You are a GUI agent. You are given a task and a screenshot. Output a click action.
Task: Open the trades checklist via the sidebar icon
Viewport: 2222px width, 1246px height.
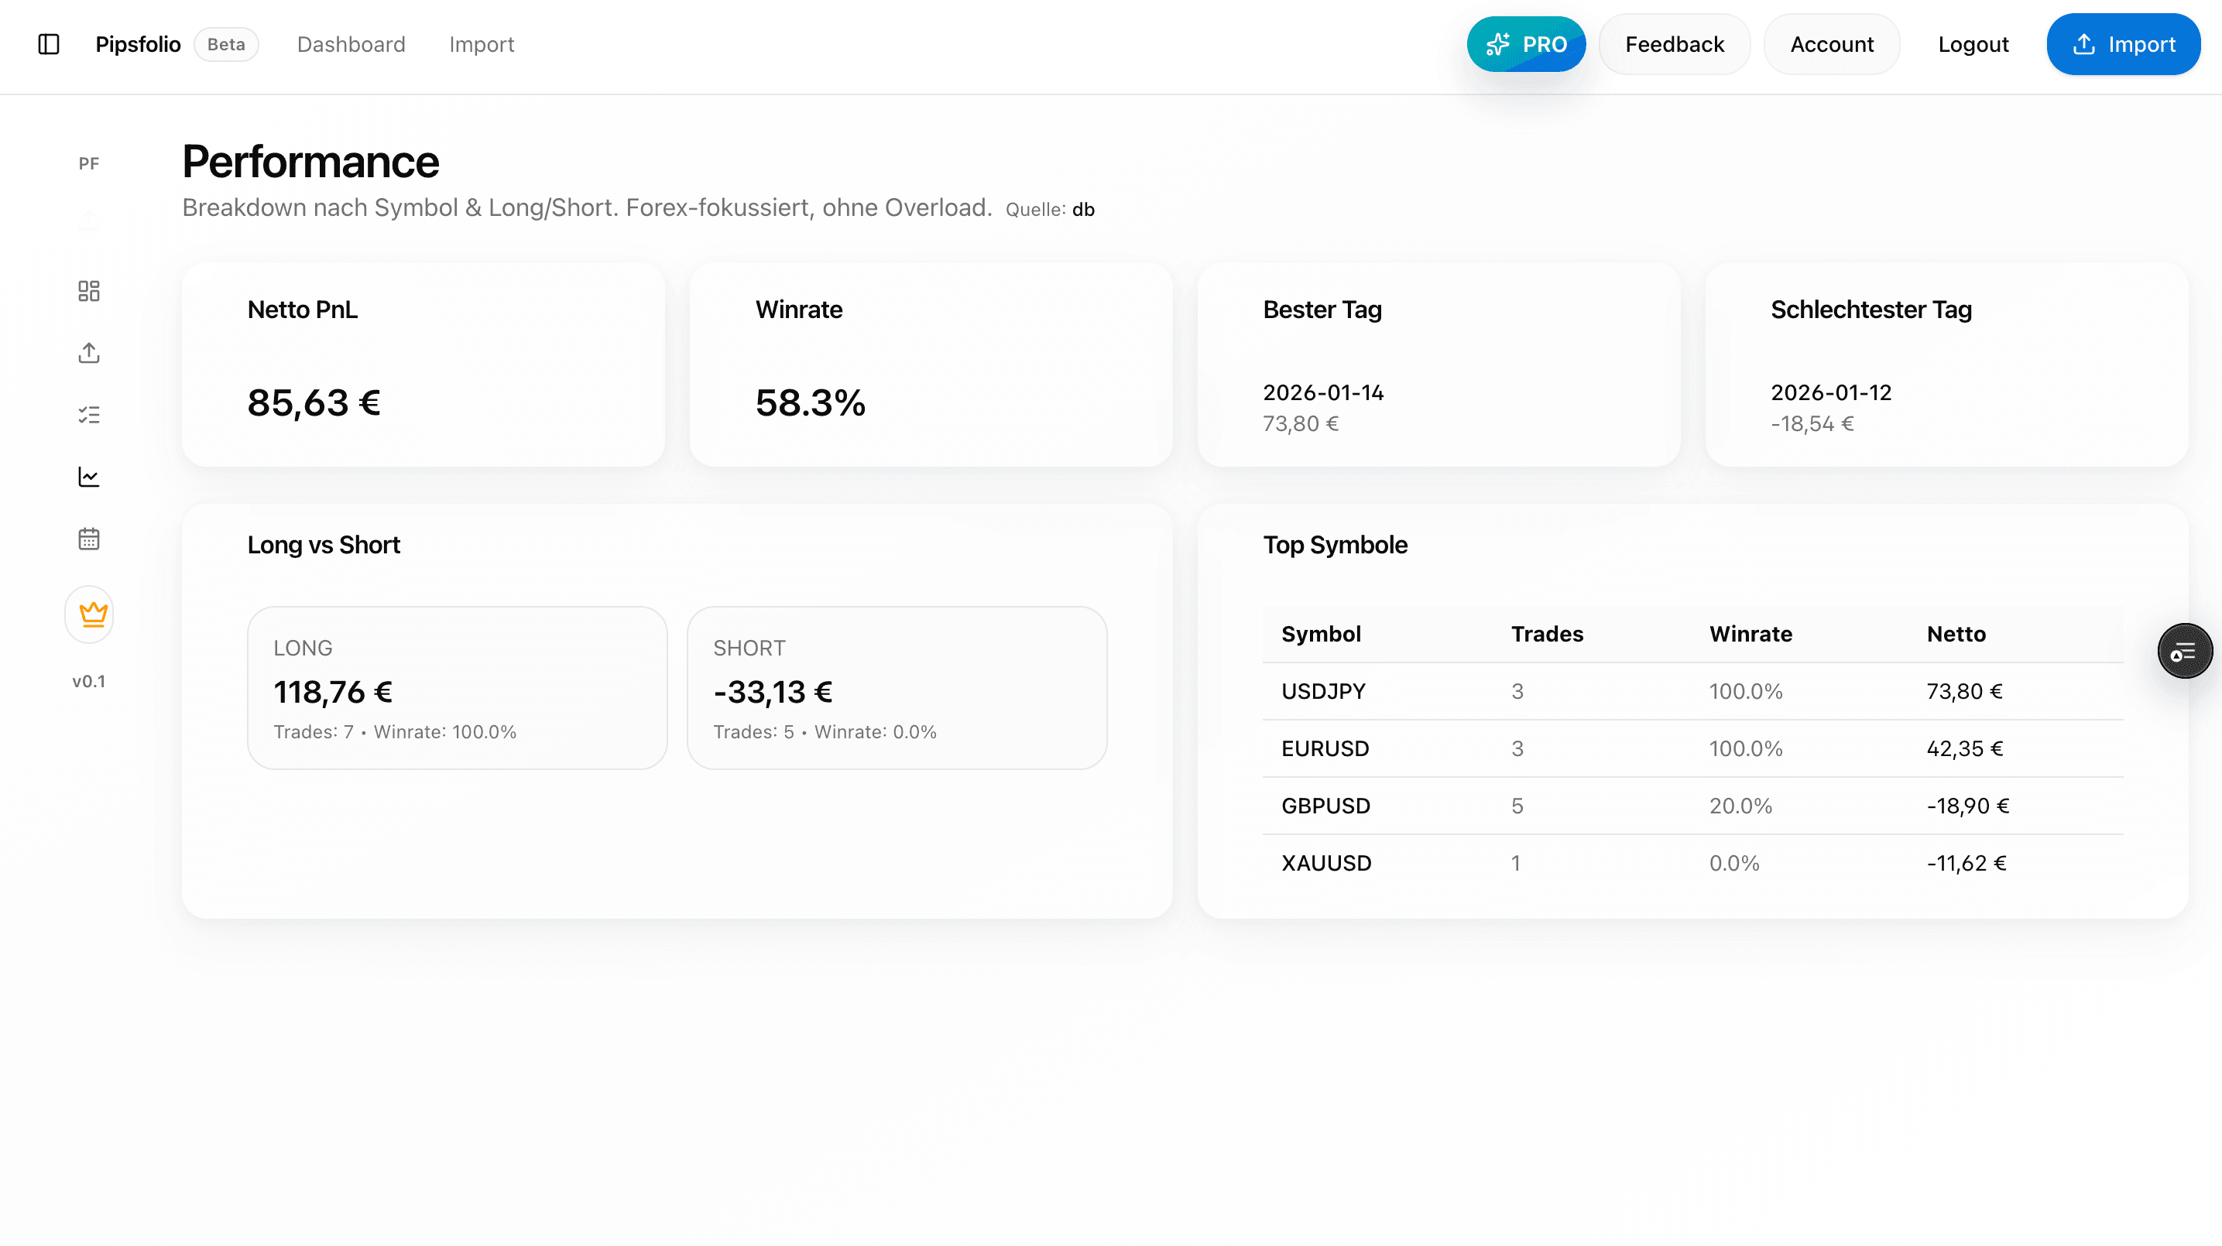point(89,415)
